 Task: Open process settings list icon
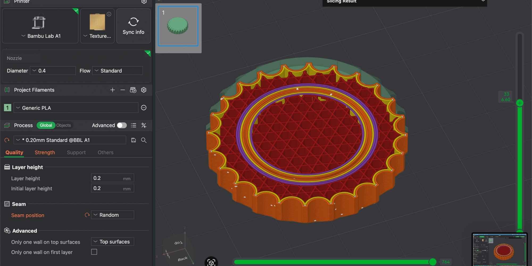pos(134,125)
